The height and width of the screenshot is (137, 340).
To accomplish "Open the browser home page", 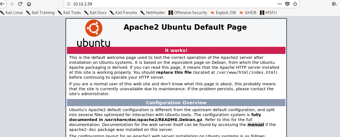I will coord(29,4).
